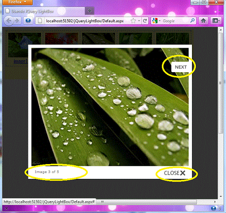The width and height of the screenshot is (226, 213).
Task: Open the Home page icon
Action: click(x=203, y=21)
